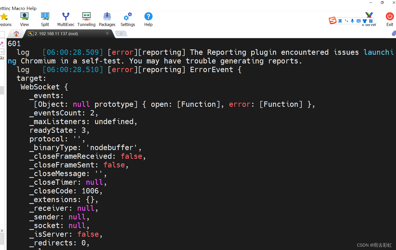Viewport: 396px width, 250px height.
Task: Click the '_eventsCount: 2,' line
Action: tap(64, 113)
